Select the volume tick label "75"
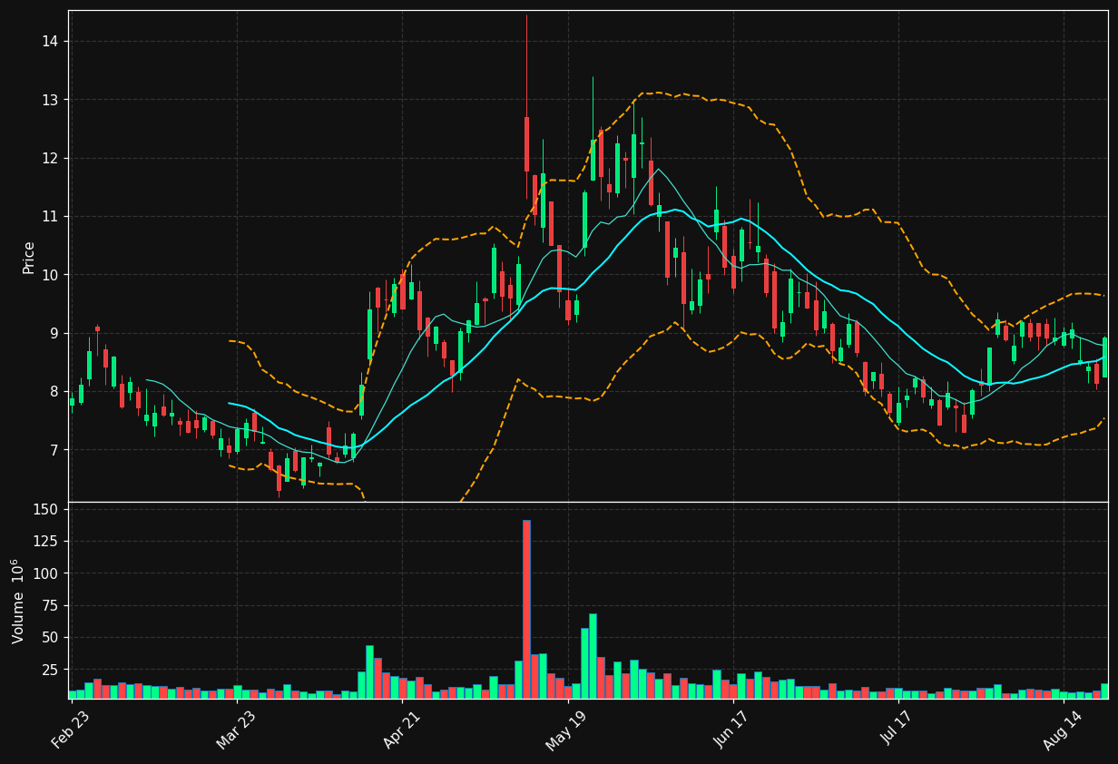This screenshot has height=764, width=1118. pyautogui.click(x=49, y=605)
